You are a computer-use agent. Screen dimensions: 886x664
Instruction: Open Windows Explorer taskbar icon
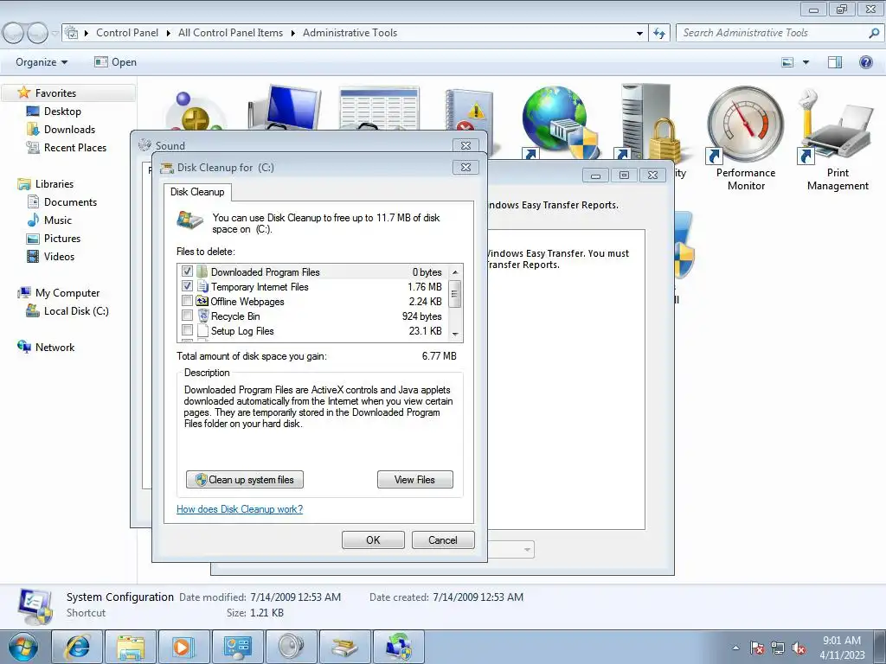point(130,647)
